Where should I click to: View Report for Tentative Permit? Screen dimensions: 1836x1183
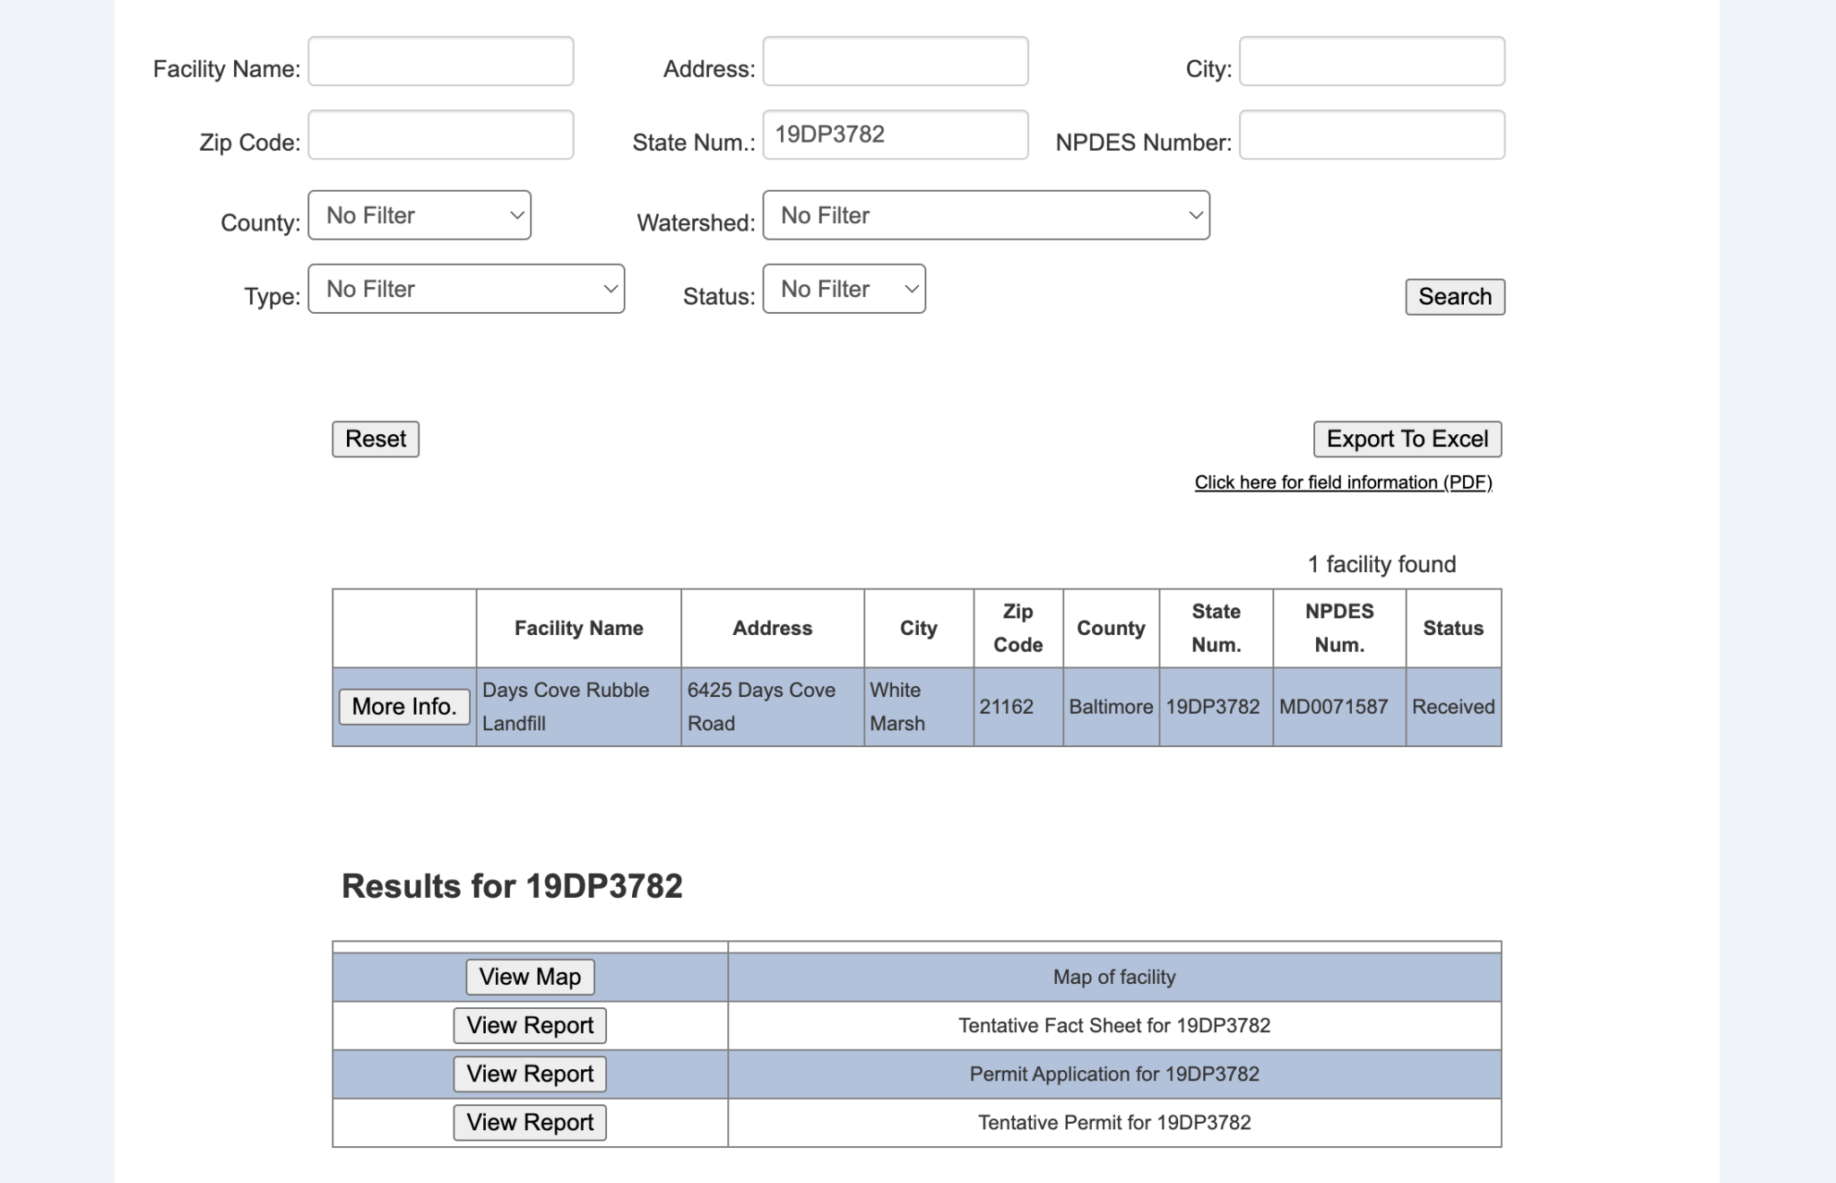530,1123
